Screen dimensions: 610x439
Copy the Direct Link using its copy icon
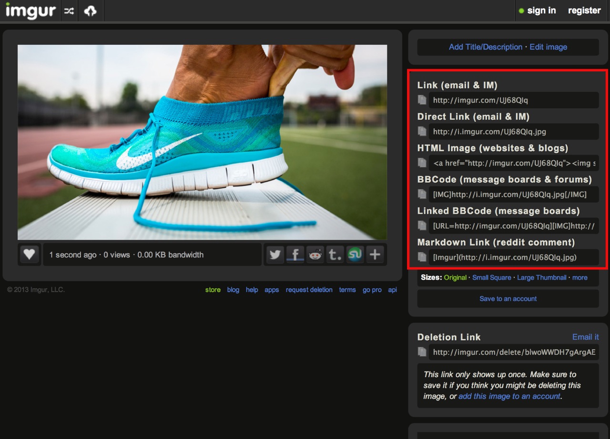click(x=422, y=131)
